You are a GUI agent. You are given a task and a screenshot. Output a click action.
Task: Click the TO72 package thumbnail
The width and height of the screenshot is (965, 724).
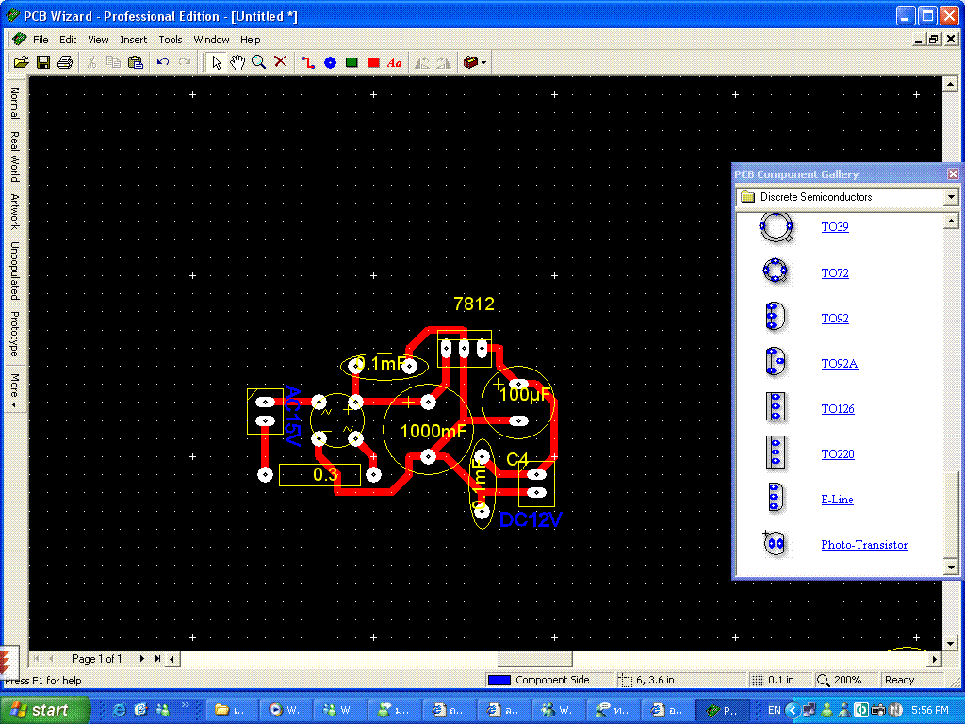[x=776, y=271]
